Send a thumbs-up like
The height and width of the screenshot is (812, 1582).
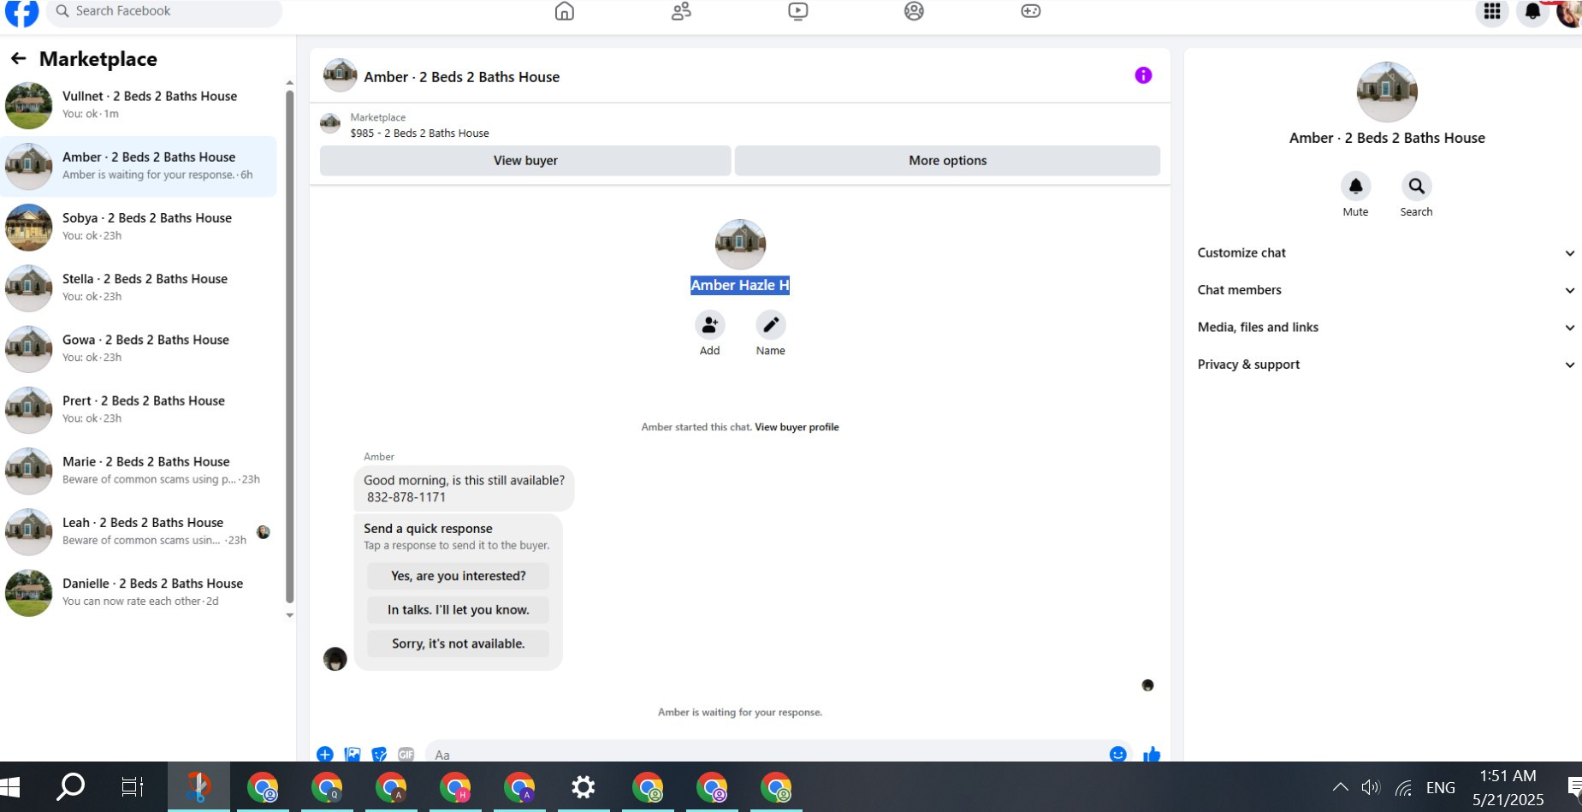click(x=1152, y=754)
